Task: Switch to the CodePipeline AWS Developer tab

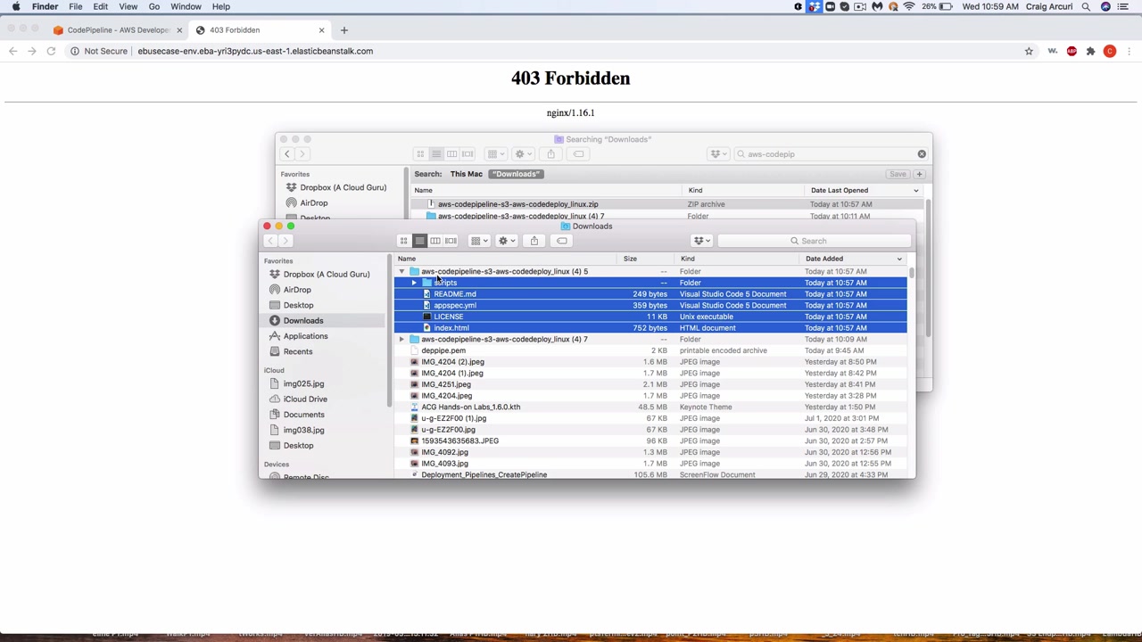Action: pos(118,30)
